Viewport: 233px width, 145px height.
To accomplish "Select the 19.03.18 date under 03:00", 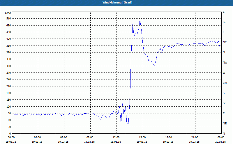I will point(37,142).
